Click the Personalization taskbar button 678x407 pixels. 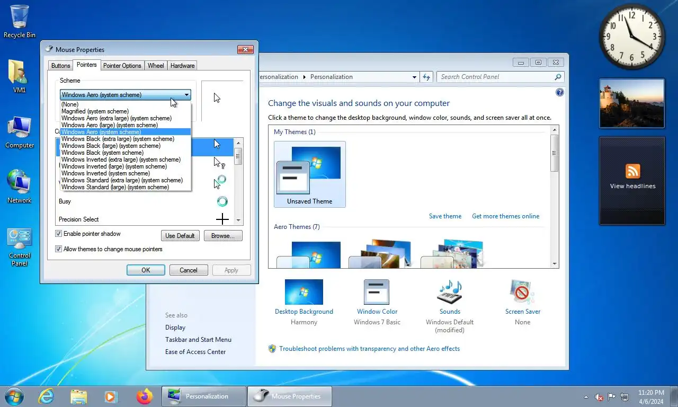click(204, 396)
